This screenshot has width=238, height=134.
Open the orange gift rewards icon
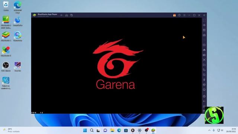[x=174, y=15]
